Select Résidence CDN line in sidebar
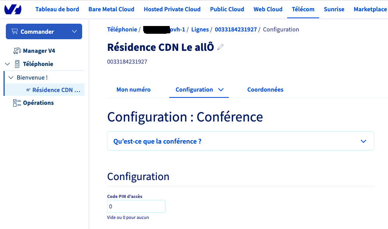The width and height of the screenshot is (388, 229). 56,90
